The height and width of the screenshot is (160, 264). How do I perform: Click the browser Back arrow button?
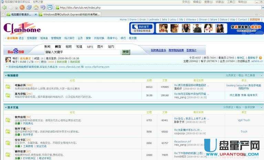tap(5, 7)
